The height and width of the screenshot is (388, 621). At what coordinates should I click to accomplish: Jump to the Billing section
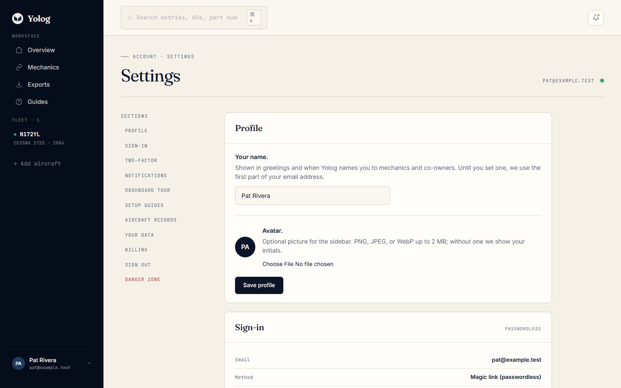pos(136,250)
